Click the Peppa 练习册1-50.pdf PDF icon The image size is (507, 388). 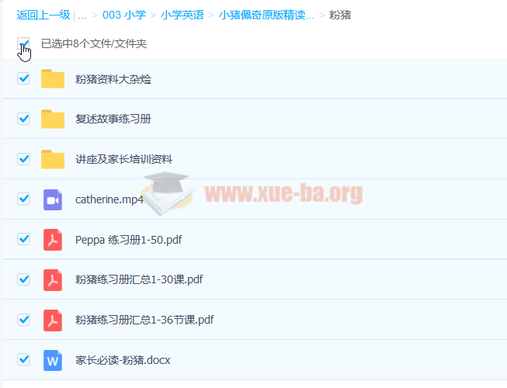point(53,240)
